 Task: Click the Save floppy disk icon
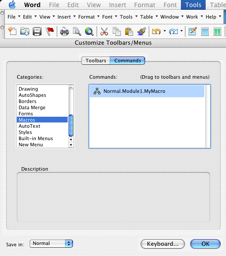point(37,31)
